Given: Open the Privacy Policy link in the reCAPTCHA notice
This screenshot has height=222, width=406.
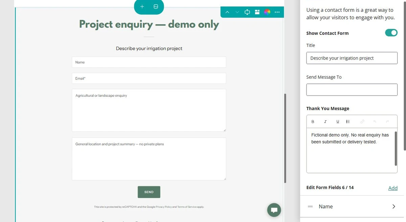Looking at the screenshot, I should click(164, 207).
